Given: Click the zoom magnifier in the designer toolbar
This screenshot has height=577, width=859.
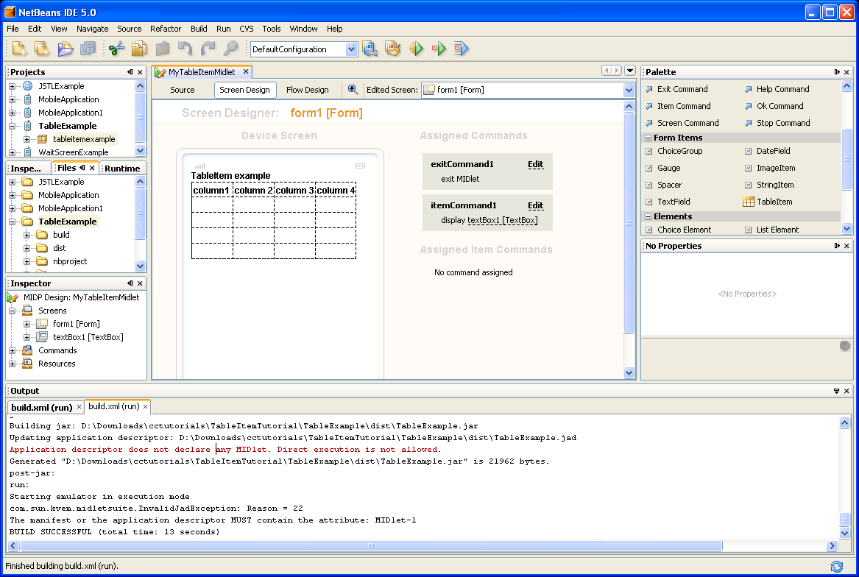Looking at the screenshot, I should click(x=353, y=89).
